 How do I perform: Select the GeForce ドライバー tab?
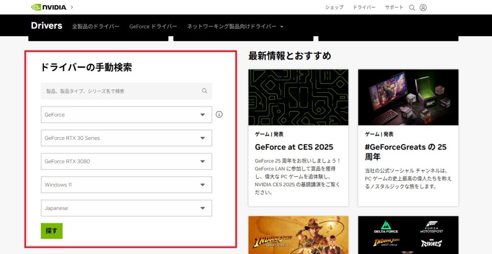point(153,26)
